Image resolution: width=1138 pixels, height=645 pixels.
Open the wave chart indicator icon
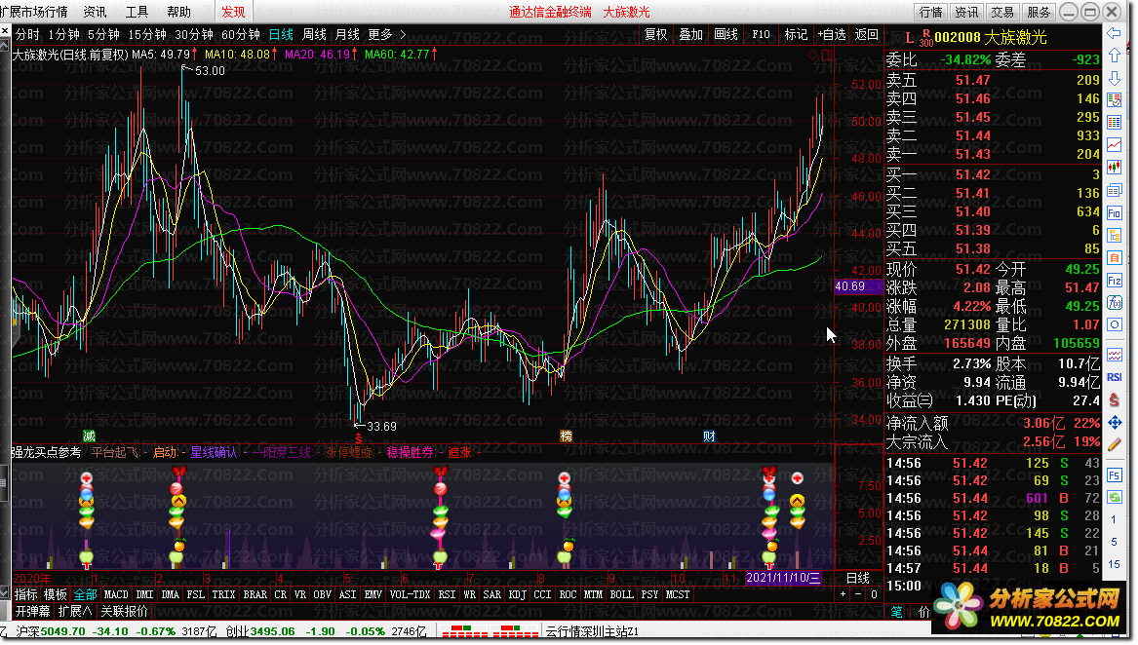(1114, 355)
